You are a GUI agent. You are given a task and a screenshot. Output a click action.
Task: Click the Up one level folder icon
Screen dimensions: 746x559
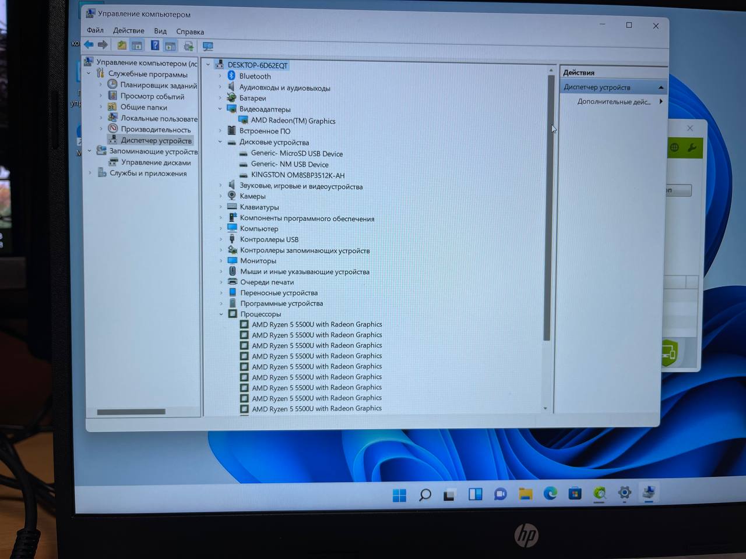click(122, 45)
